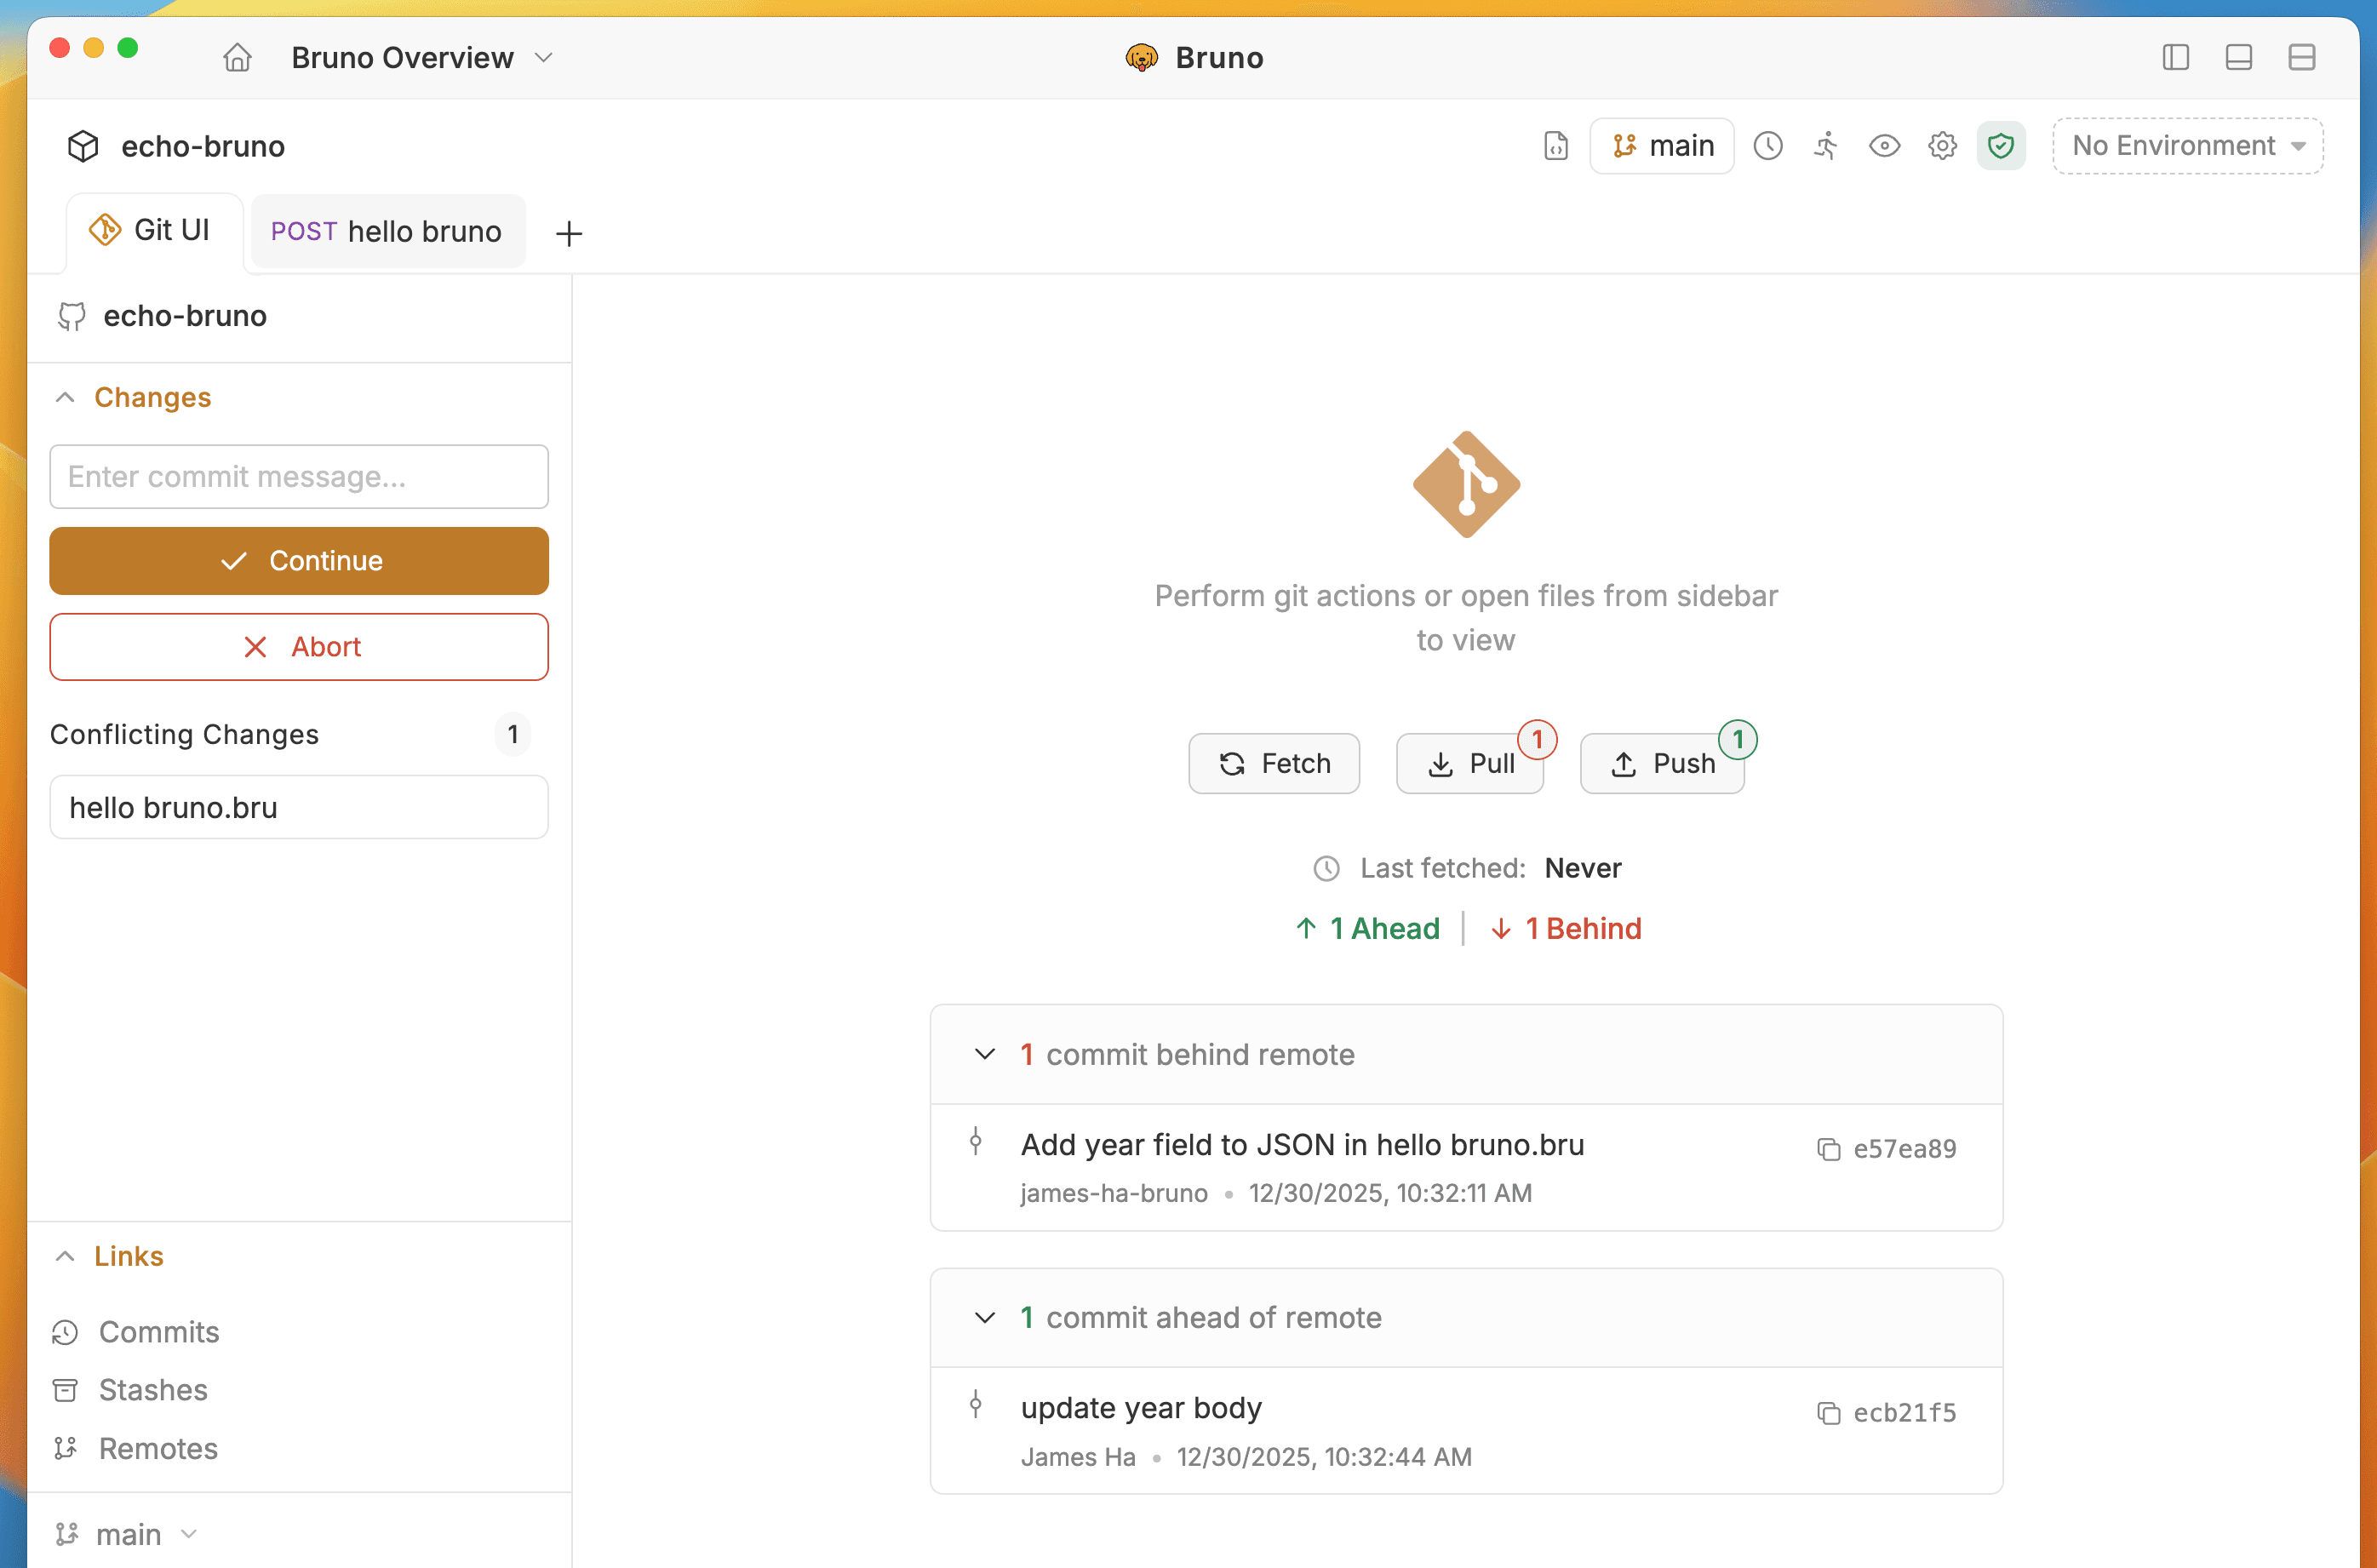Collapse the commit behind remote section

[984, 1054]
